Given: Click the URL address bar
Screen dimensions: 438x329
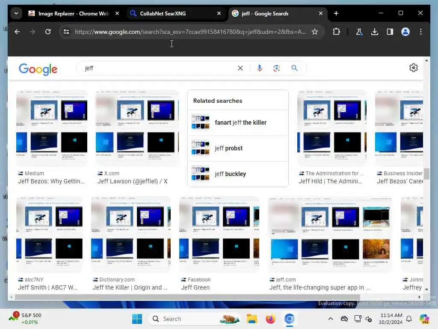Looking at the screenshot, I should pyautogui.click(x=190, y=32).
